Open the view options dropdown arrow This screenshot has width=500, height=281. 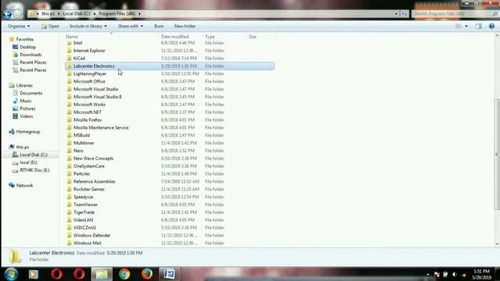tap(466, 27)
